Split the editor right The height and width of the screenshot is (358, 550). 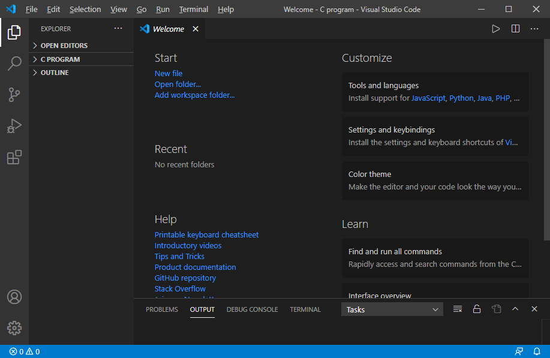coord(515,29)
